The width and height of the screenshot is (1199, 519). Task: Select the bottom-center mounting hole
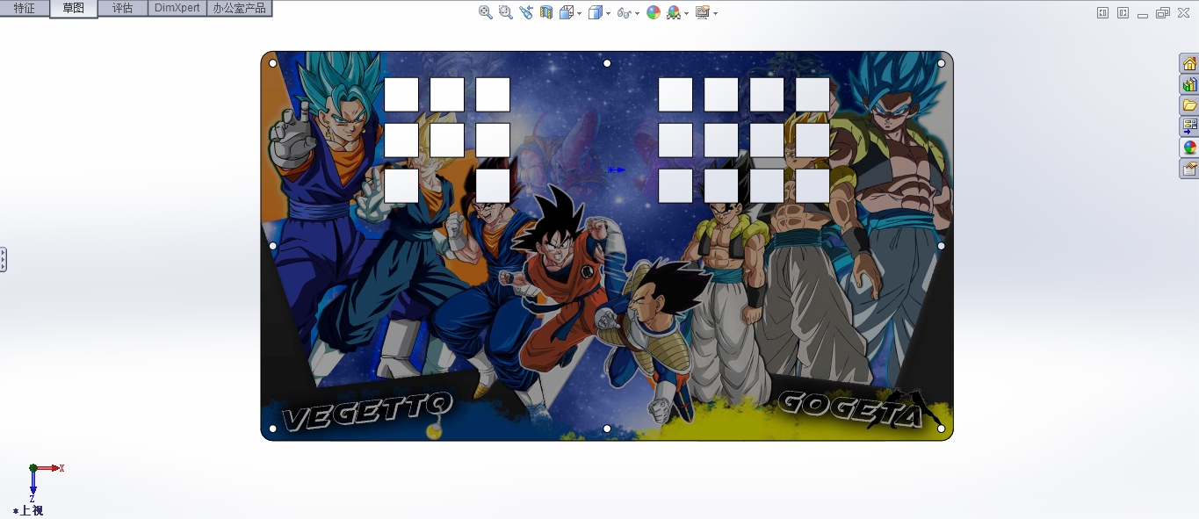[x=607, y=429]
